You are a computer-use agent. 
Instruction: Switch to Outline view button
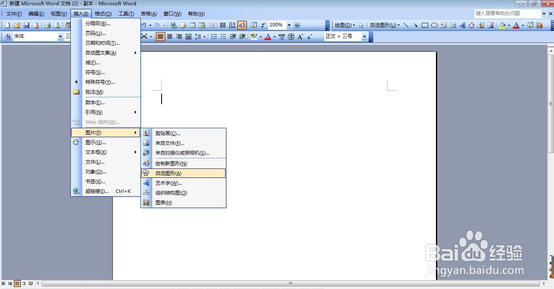[x=24, y=283]
